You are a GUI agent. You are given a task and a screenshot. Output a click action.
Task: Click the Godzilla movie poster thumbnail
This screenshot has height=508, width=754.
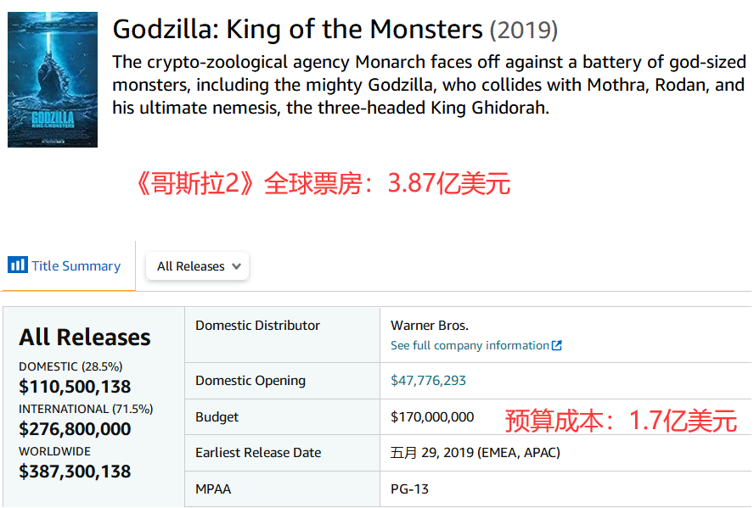point(53,80)
